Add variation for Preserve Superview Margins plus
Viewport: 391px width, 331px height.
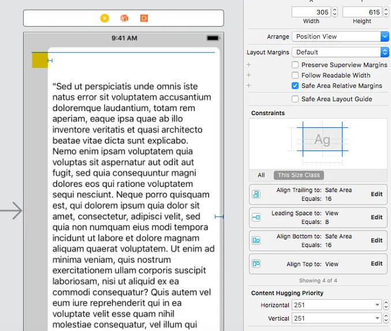[248, 65]
